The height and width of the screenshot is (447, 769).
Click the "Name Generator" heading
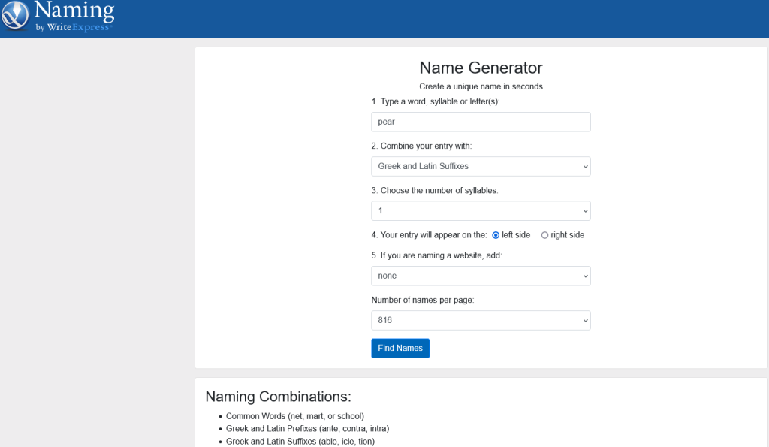click(481, 68)
